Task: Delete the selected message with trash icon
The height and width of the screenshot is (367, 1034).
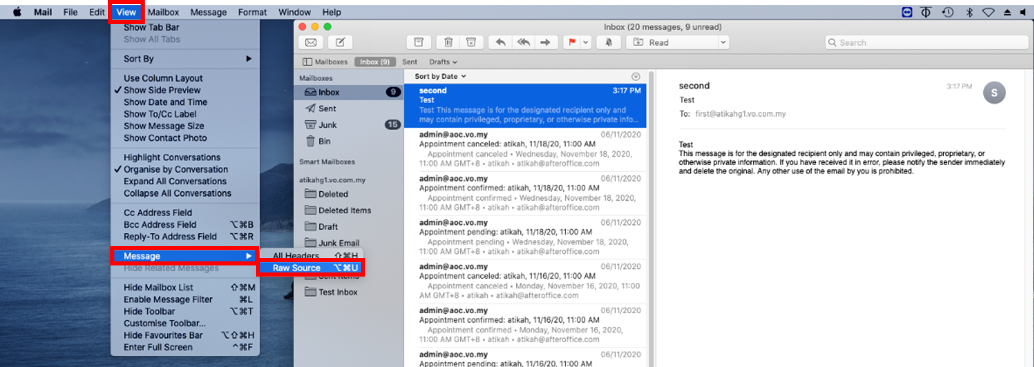Action: pos(448,43)
